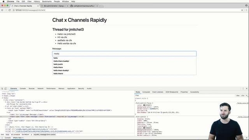Open the Bookmarks menu
The width and height of the screenshot is (249, 140).
tap(47, 2)
